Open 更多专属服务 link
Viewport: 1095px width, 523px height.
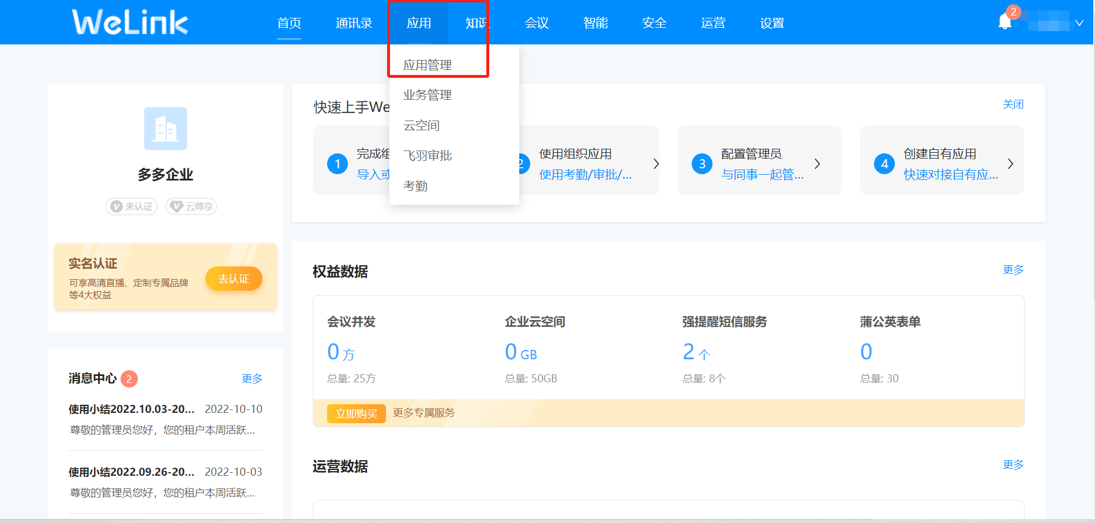[424, 413]
